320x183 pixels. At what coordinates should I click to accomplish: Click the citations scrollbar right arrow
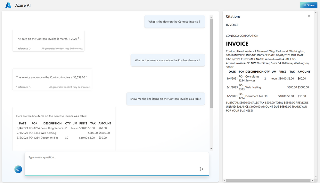pos(312,180)
